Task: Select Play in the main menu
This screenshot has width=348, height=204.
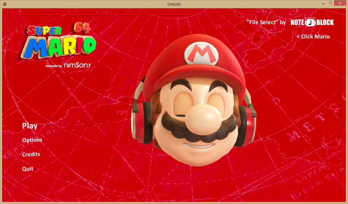Action: tap(30, 126)
